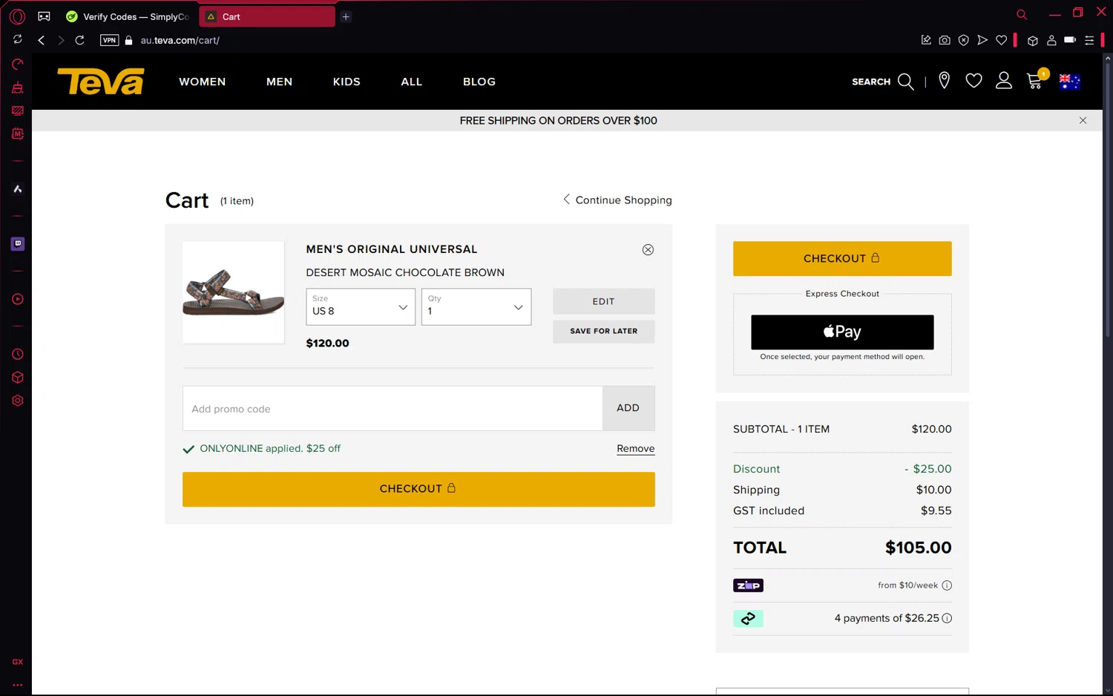Click SAVE FOR LATER button
Image resolution: width=1113 pixels, height=696 pixels.
click(603, 331)
